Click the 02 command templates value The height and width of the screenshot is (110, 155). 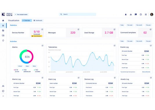click(x=145, y=33)
